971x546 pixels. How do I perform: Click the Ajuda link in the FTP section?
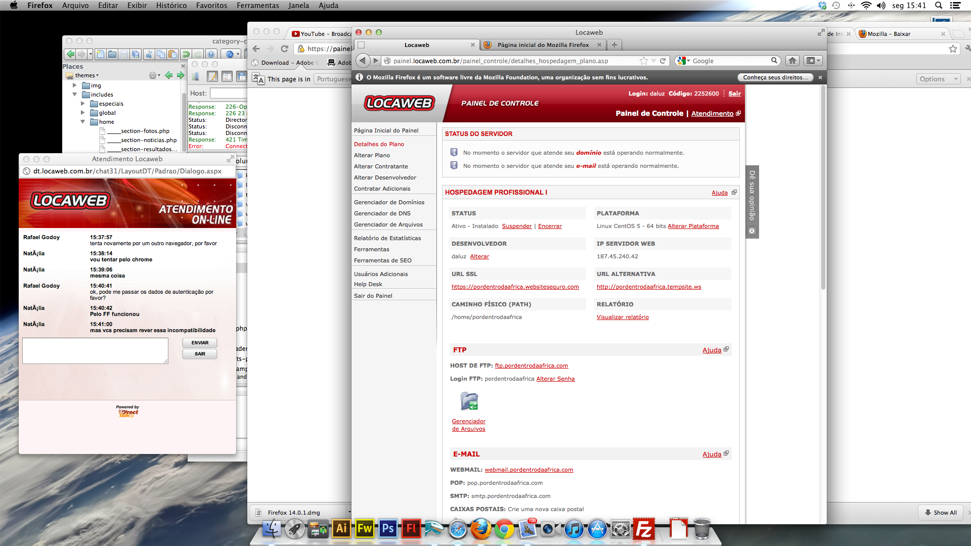(712, 350)
